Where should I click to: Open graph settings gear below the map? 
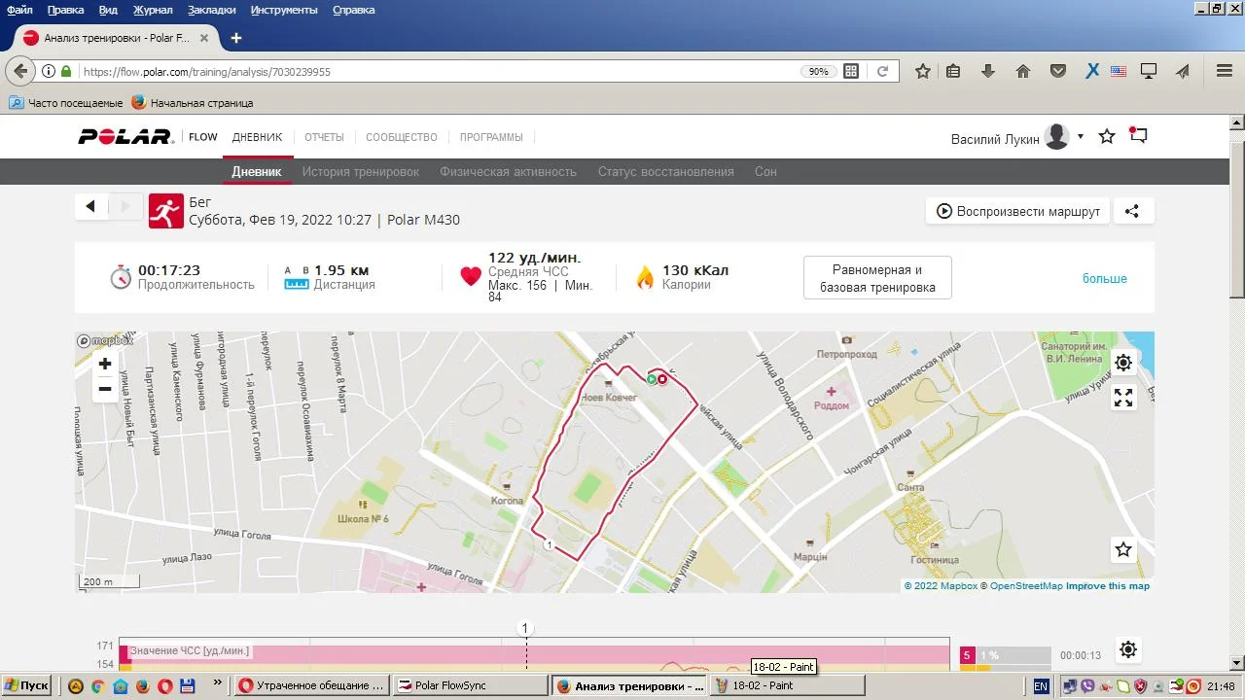(1127, 649)
